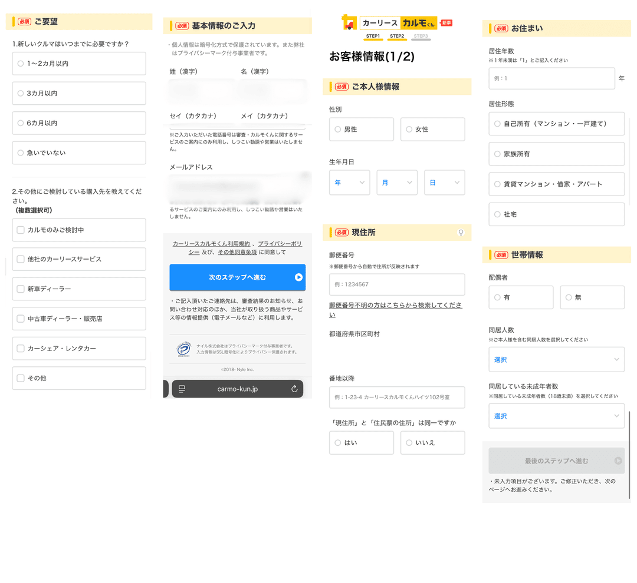
Task: Open the 同居している未成年者数 dropdown
Action: [x=556, y=416]
